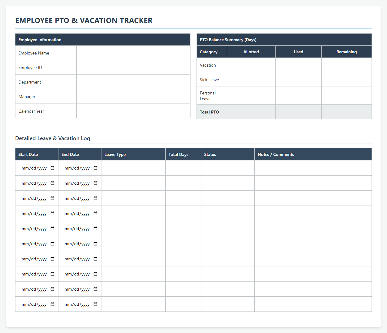Click the 'EMPLOYEE PTO & VACATION TRACKER' title
387x333 pixels.
84,21
